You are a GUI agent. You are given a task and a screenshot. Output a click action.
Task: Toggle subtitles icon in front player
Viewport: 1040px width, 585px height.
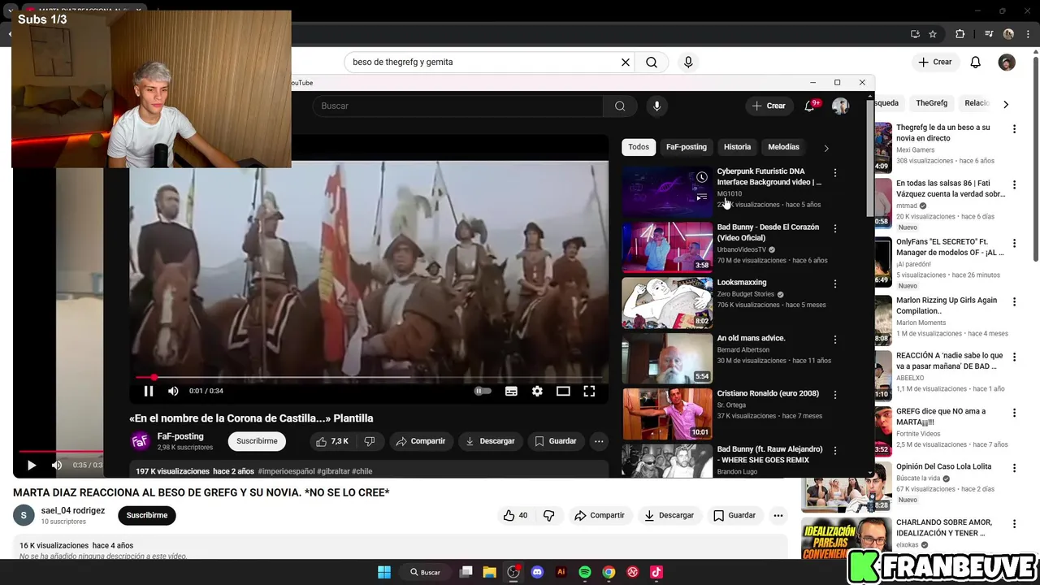pos(511,391)
